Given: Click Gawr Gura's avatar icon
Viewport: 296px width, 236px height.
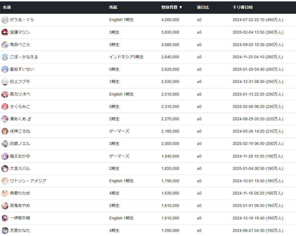Looking at the screenshot, I should tap(5, 20).
